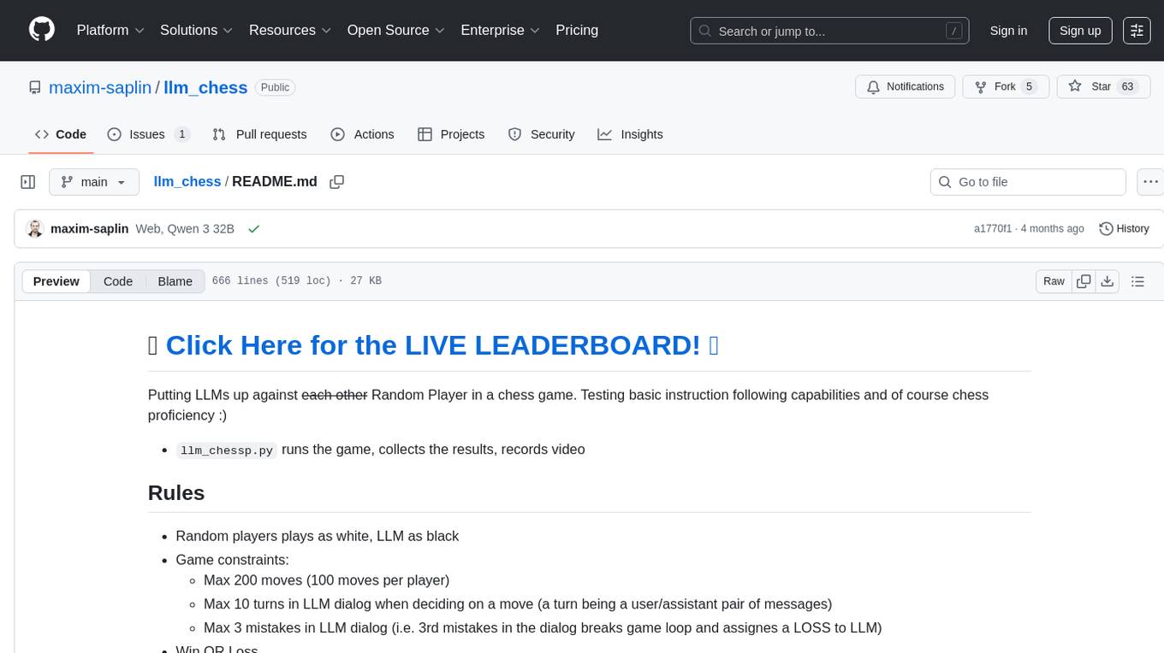The height and width of the screenshot is (653, 1164).
Task: Open the Pricing page
Action: click(577, 30)
